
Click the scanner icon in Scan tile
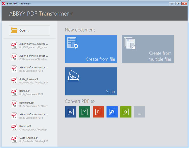pos(73,76)
